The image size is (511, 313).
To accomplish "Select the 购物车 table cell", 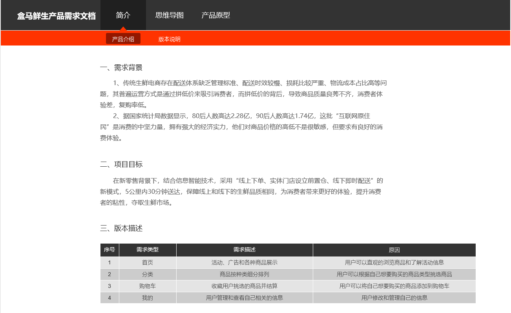I will 148,286.
